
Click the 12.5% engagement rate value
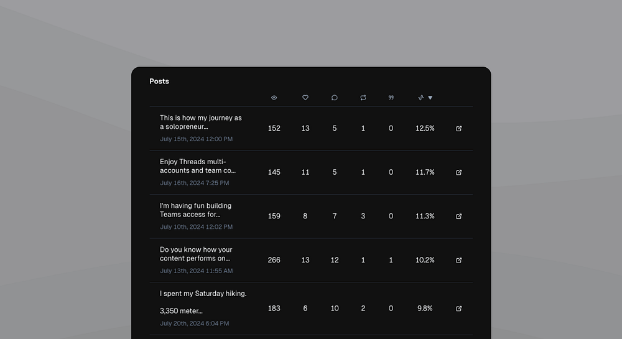click(x=425, y=129)
